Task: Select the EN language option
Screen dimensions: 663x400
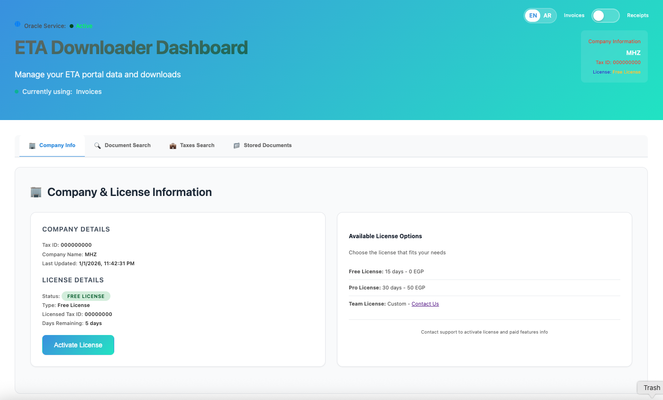Action: [532, 15]
